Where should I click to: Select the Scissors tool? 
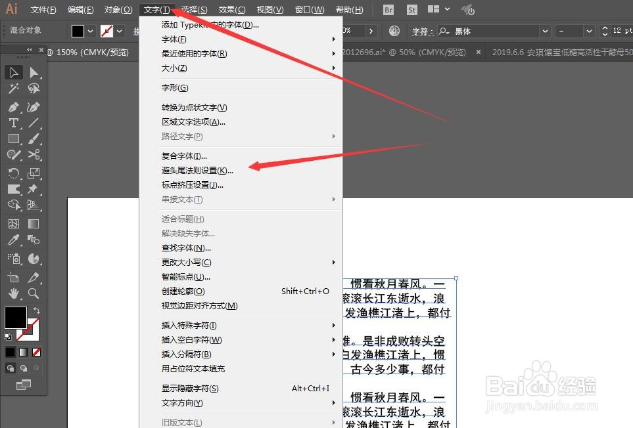click(x=34, y=154)
